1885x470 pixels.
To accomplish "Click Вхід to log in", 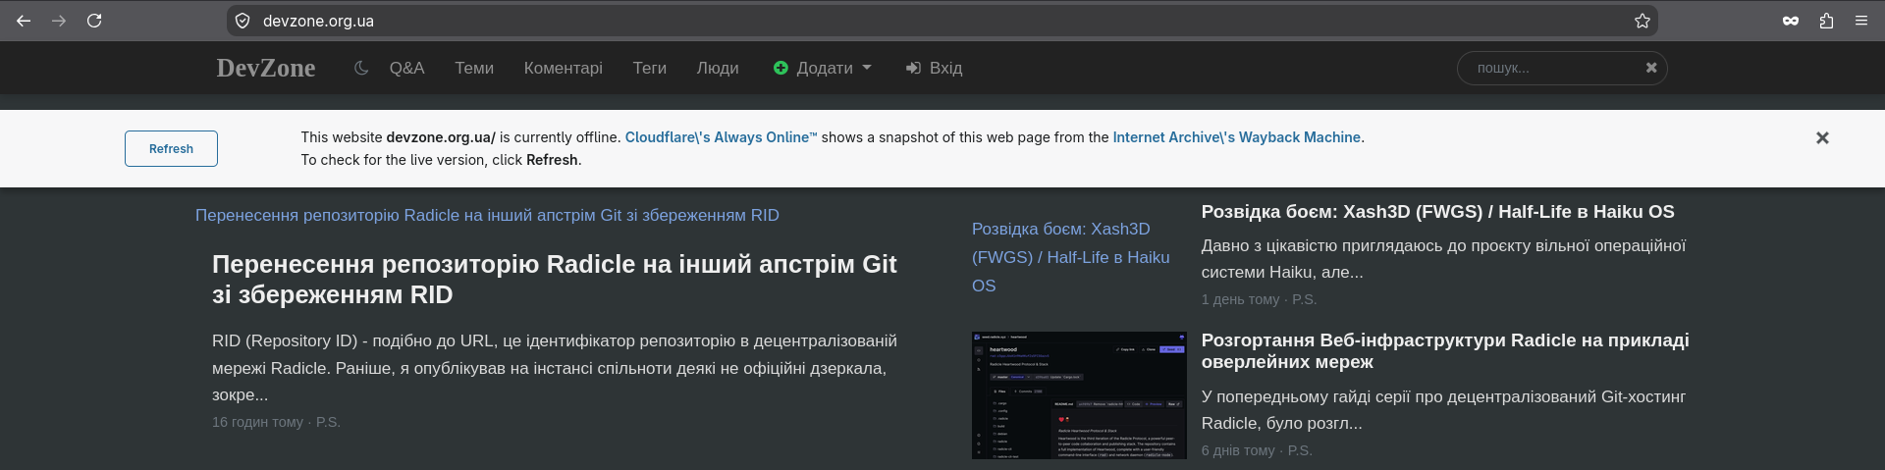I will (945, 68).
